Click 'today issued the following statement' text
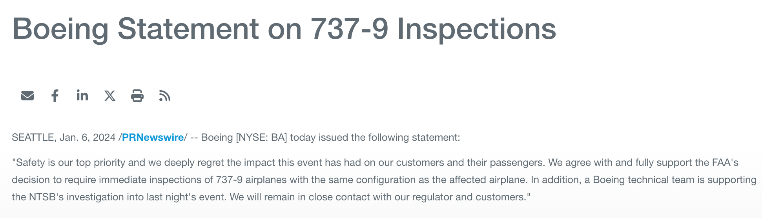Image resolution: width=762 pixels, height=218 pixels. click(x=375, y=138)
